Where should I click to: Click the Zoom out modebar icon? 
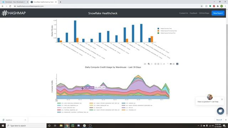pyautogui.click(x=158, y=64)
